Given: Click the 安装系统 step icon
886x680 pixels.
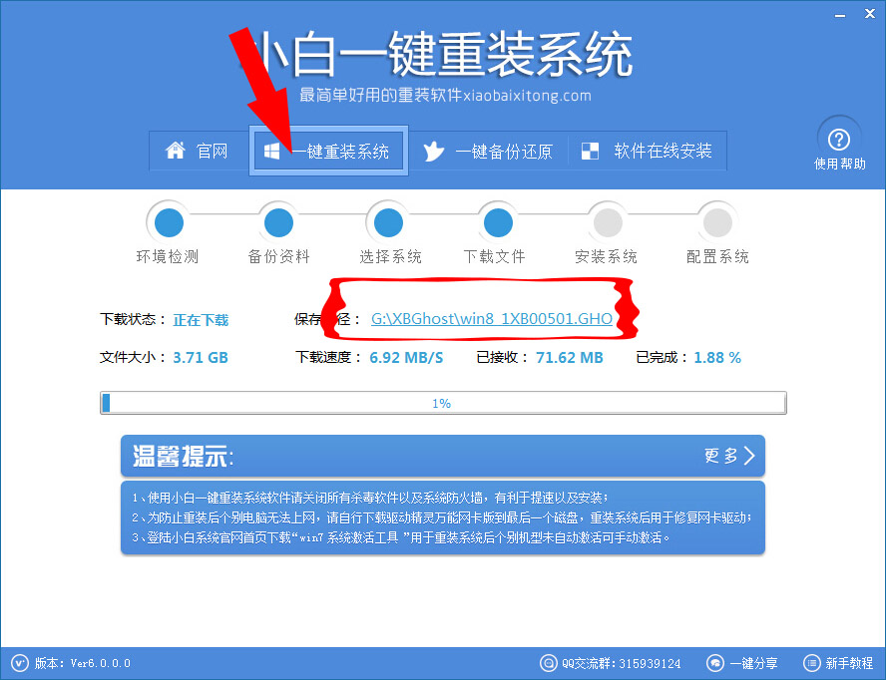Looking at the screenshot, I should coord(607,222).
